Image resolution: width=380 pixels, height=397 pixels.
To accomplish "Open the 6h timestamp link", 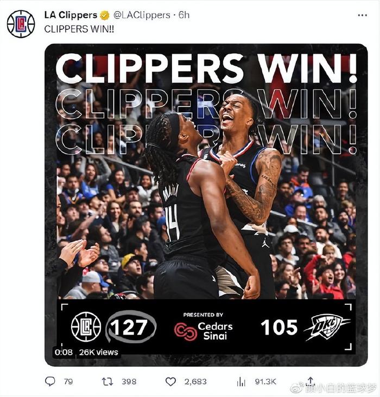I will click(184, 15).
